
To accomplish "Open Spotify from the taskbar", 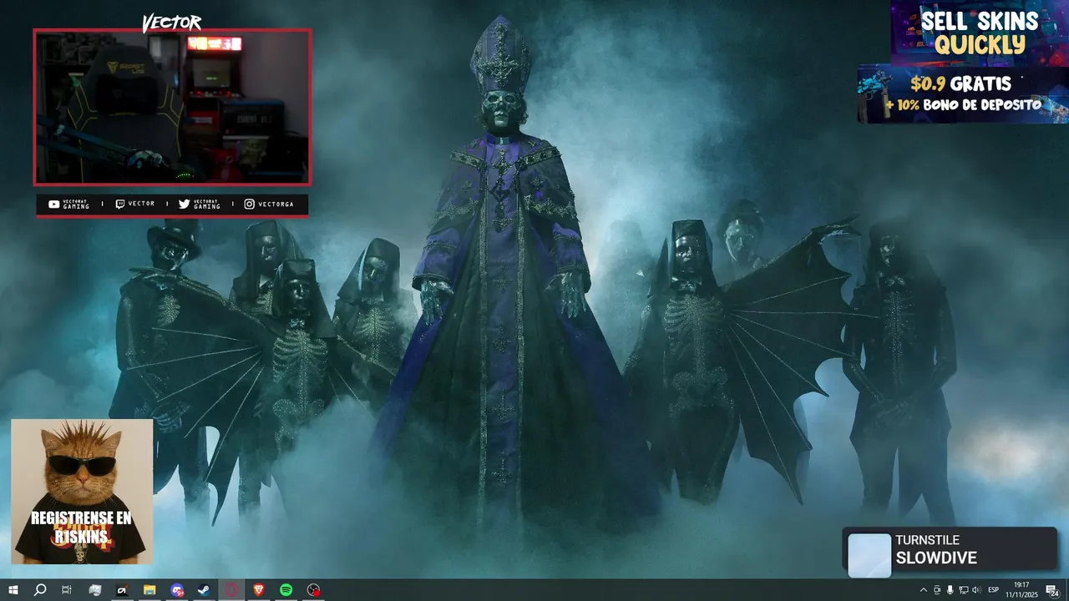I will (286, 590).
